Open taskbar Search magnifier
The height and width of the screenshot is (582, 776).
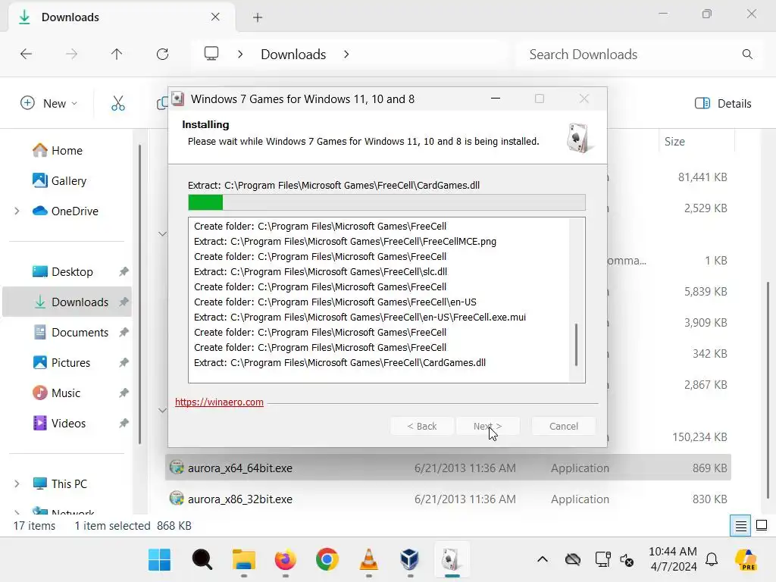pos(202,560)
